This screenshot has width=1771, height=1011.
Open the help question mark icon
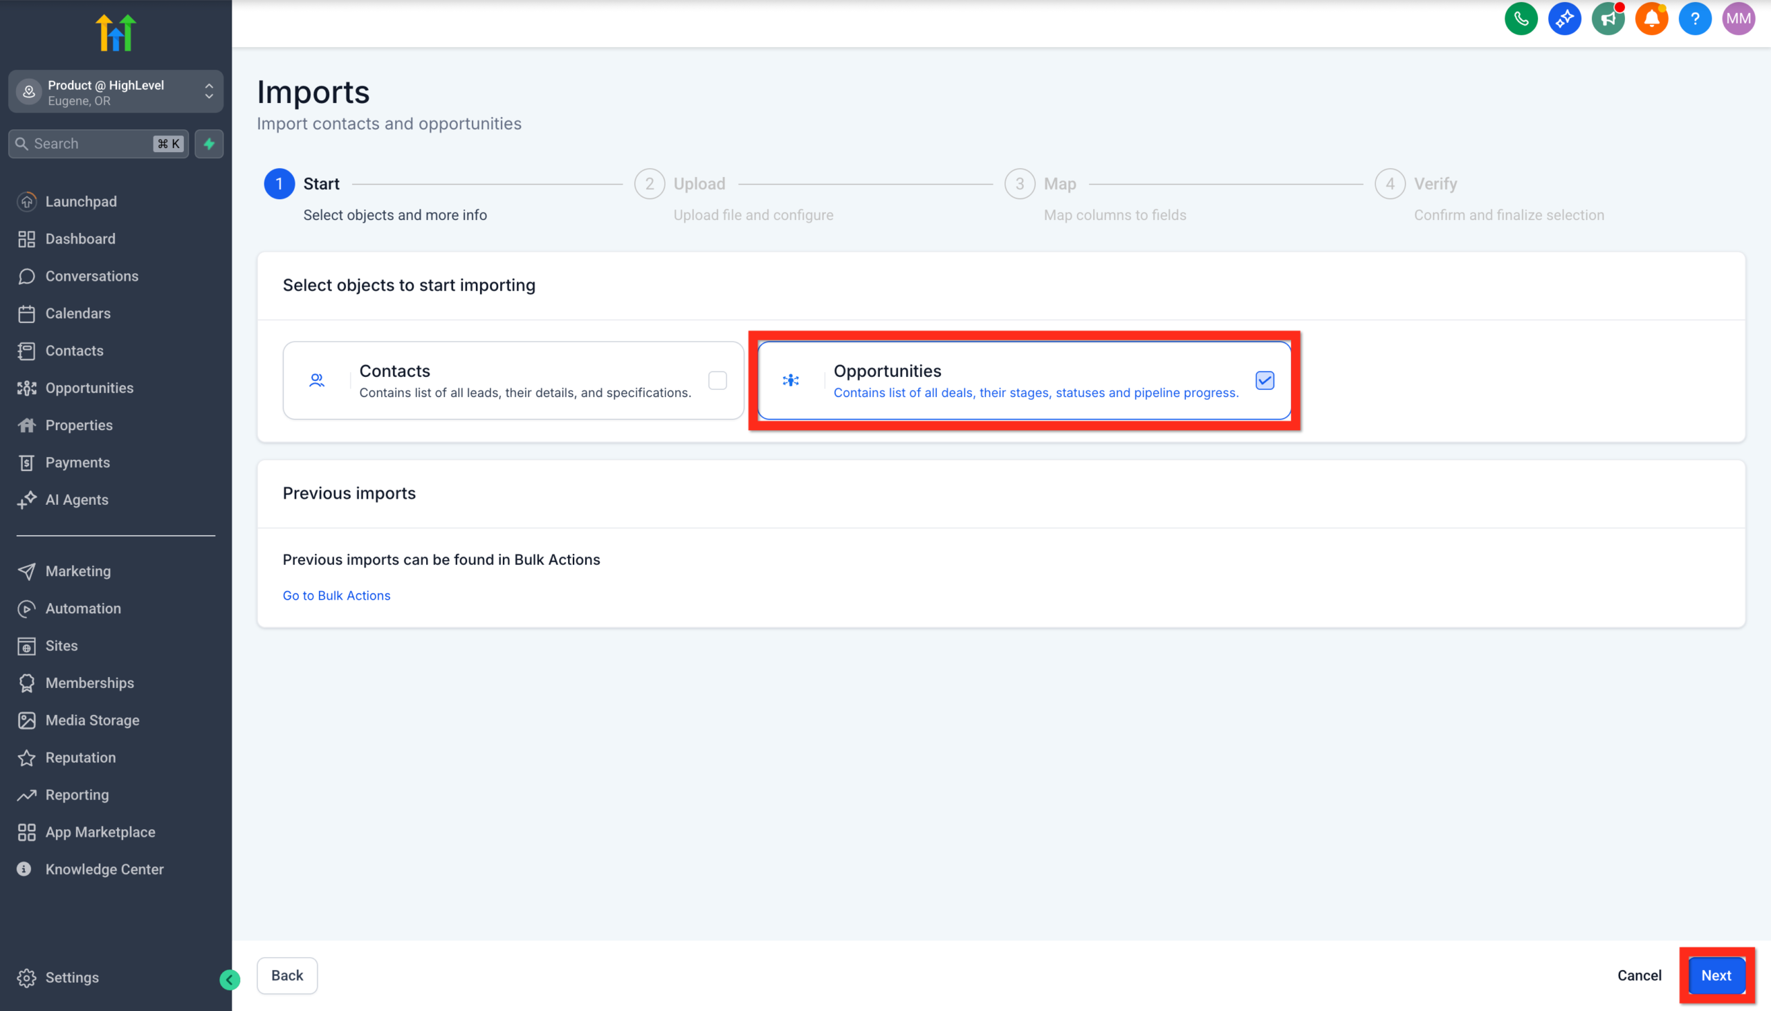tap(1694, 19)
